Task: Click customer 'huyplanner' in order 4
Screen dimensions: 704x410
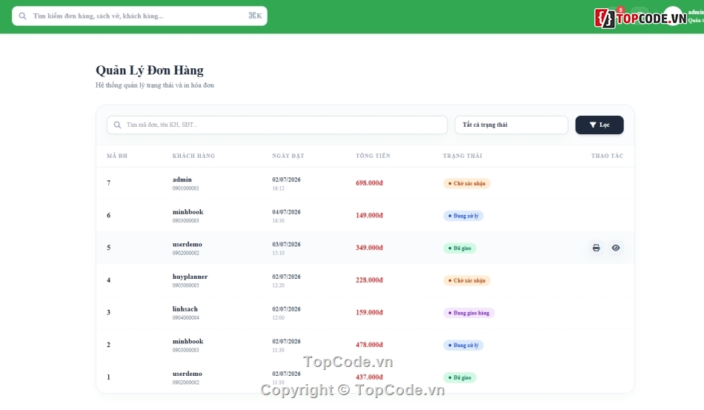Action: coord(190,277)
